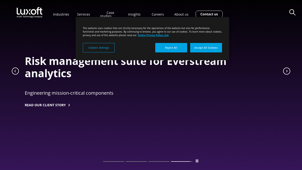Open the Case studies menu
The image size is (302, 170).
[x=107, y=14]
